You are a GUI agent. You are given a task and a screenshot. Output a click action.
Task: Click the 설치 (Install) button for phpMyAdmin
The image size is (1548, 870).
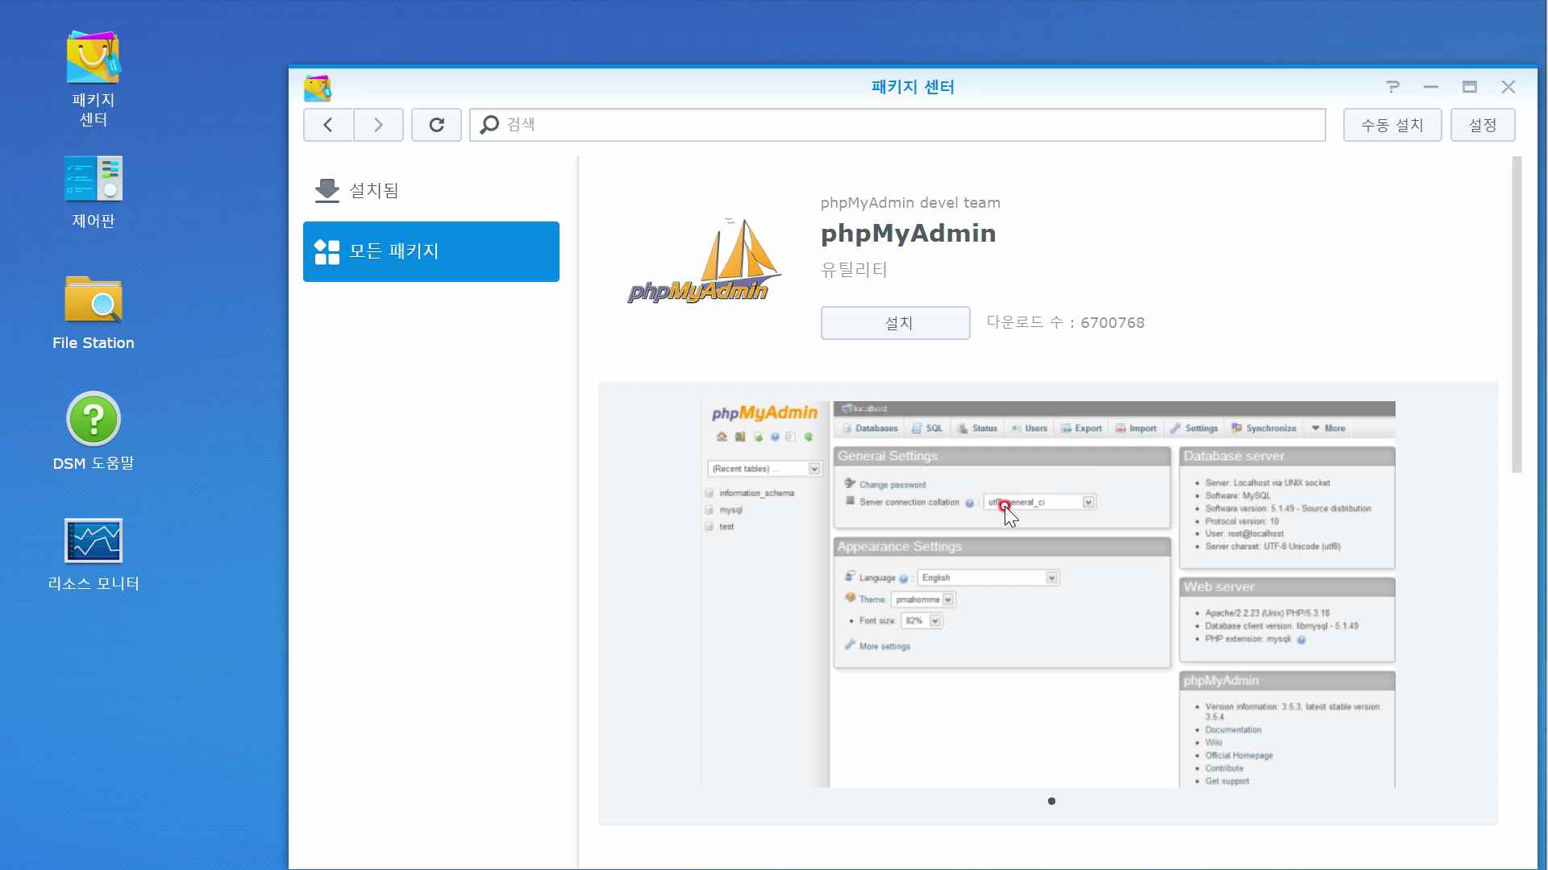tap(895, 323)
